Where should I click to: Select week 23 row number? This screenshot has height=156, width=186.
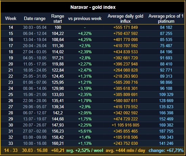[x=11, y=82]
